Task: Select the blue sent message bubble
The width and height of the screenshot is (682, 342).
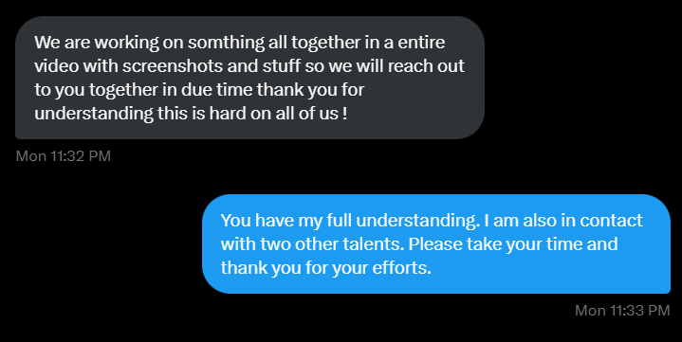Action: 436,243
